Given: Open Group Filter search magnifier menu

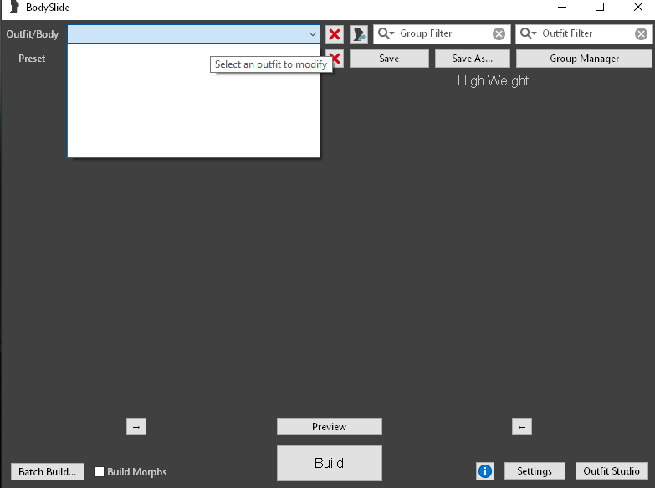Looking at the screenshot, I should click(386, 33).
